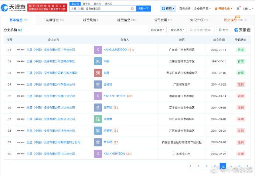This screenshot has width=255, height=176.
Task: Click person link 金桂贤
Action: point(108,84)
